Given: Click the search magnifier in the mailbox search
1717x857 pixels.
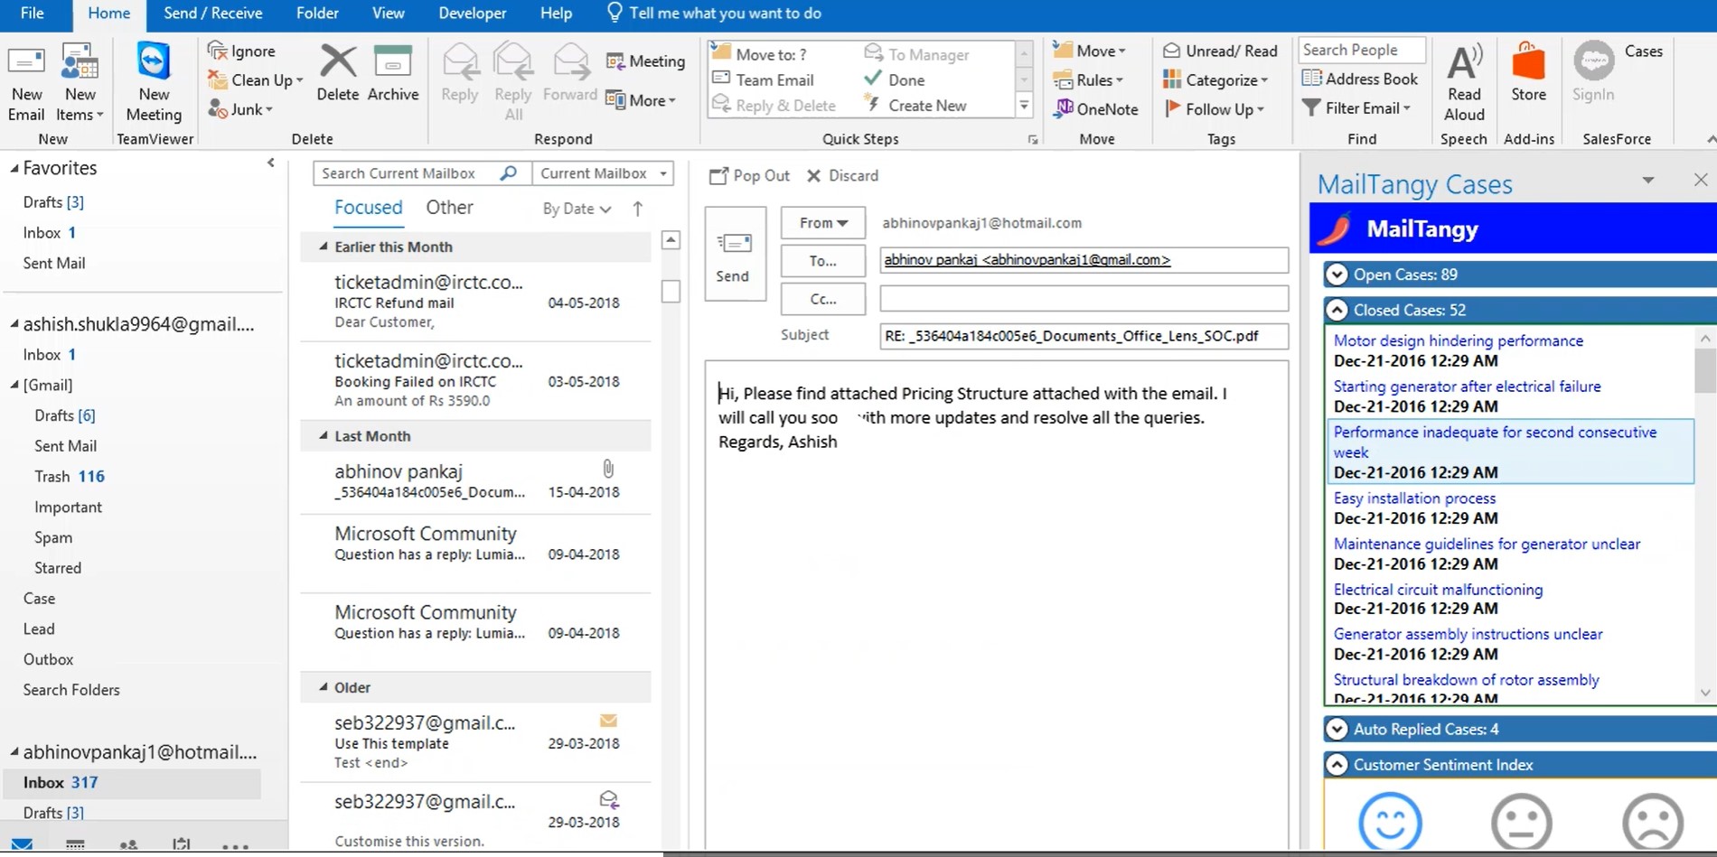Looking at the screenshot, I should [509, 172].
